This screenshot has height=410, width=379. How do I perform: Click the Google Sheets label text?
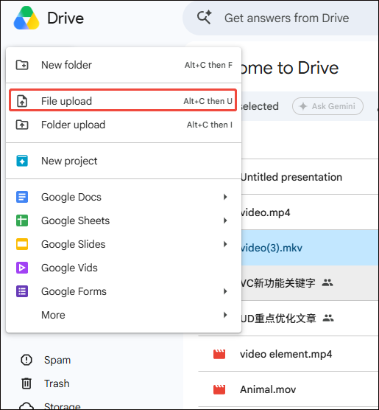[76, 220]
